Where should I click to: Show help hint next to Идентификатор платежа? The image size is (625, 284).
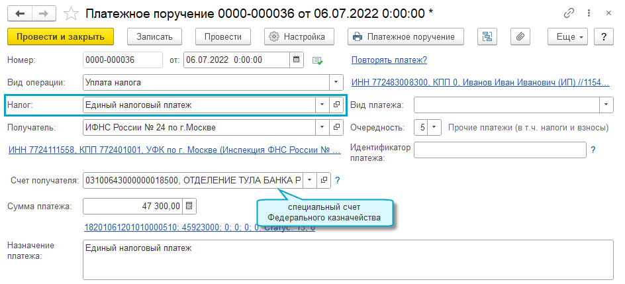pyautogui.click(x=593, y=150)
